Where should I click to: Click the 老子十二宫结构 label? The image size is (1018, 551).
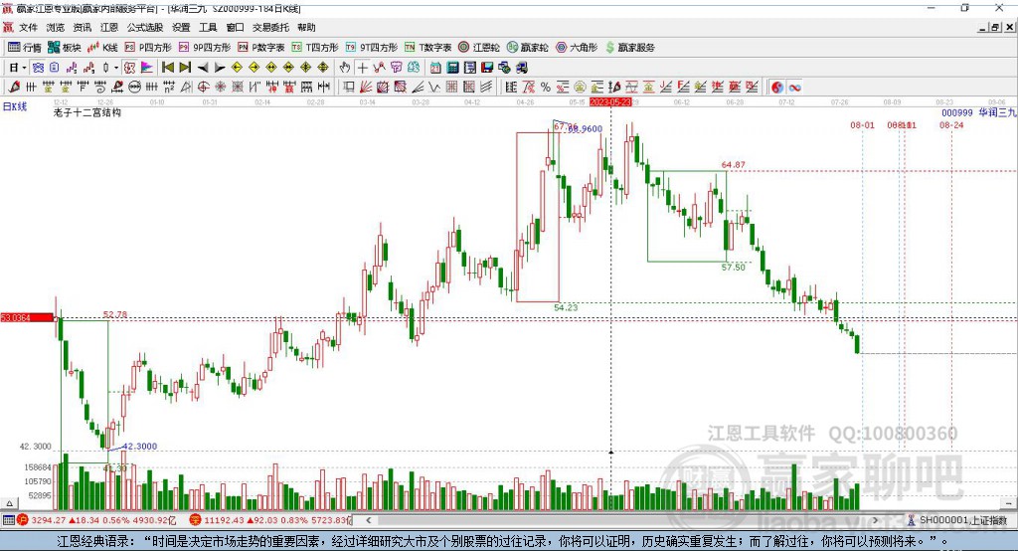pyautogui.click(x=87, y=112)
